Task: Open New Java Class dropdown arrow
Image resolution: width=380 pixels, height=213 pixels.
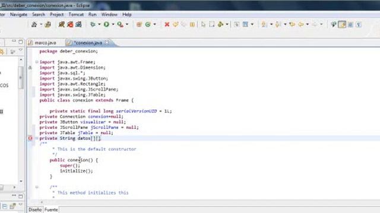Action: (154, 24)
